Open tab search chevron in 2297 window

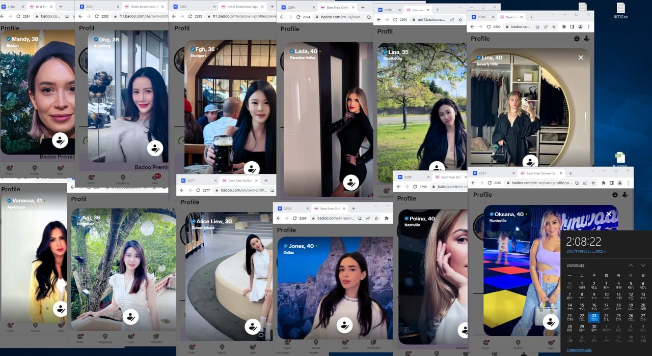[x=592, y=171]
